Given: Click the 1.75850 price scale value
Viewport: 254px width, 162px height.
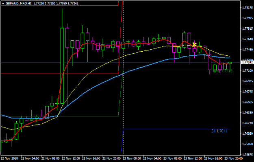Looking at the screenshot, I should 247,144.
